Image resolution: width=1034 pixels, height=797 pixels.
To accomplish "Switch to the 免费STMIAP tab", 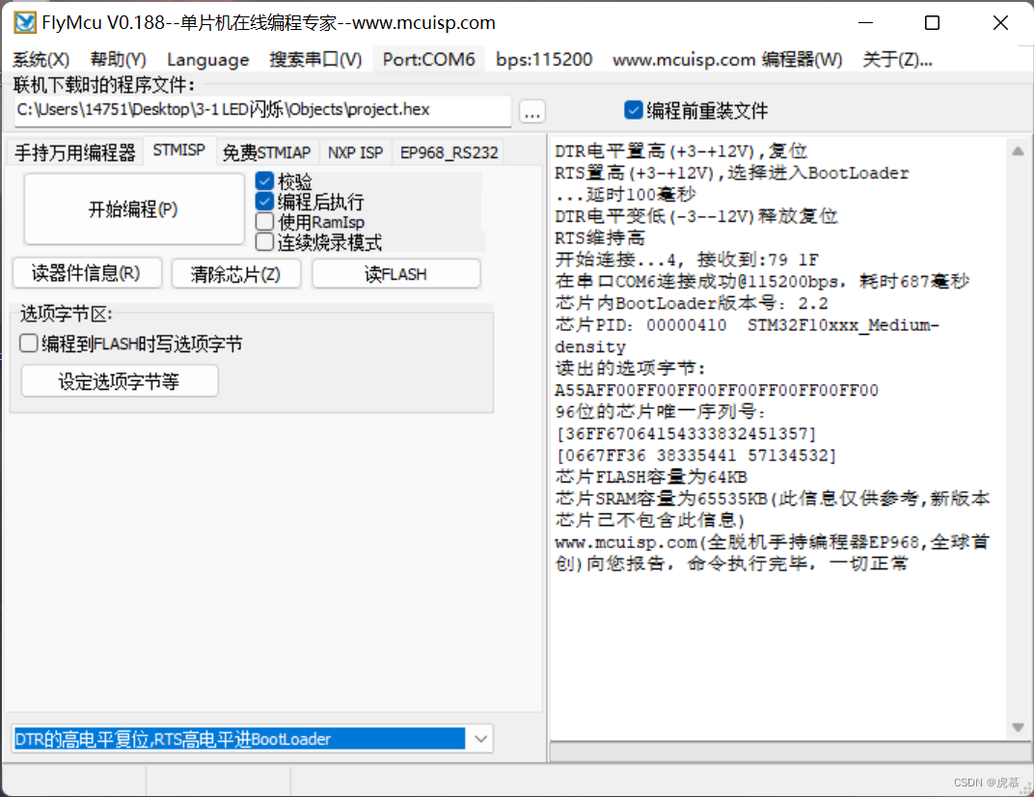I will (x=266, y=152).
